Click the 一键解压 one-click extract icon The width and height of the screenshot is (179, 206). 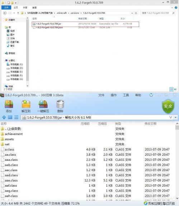(43, 106)
